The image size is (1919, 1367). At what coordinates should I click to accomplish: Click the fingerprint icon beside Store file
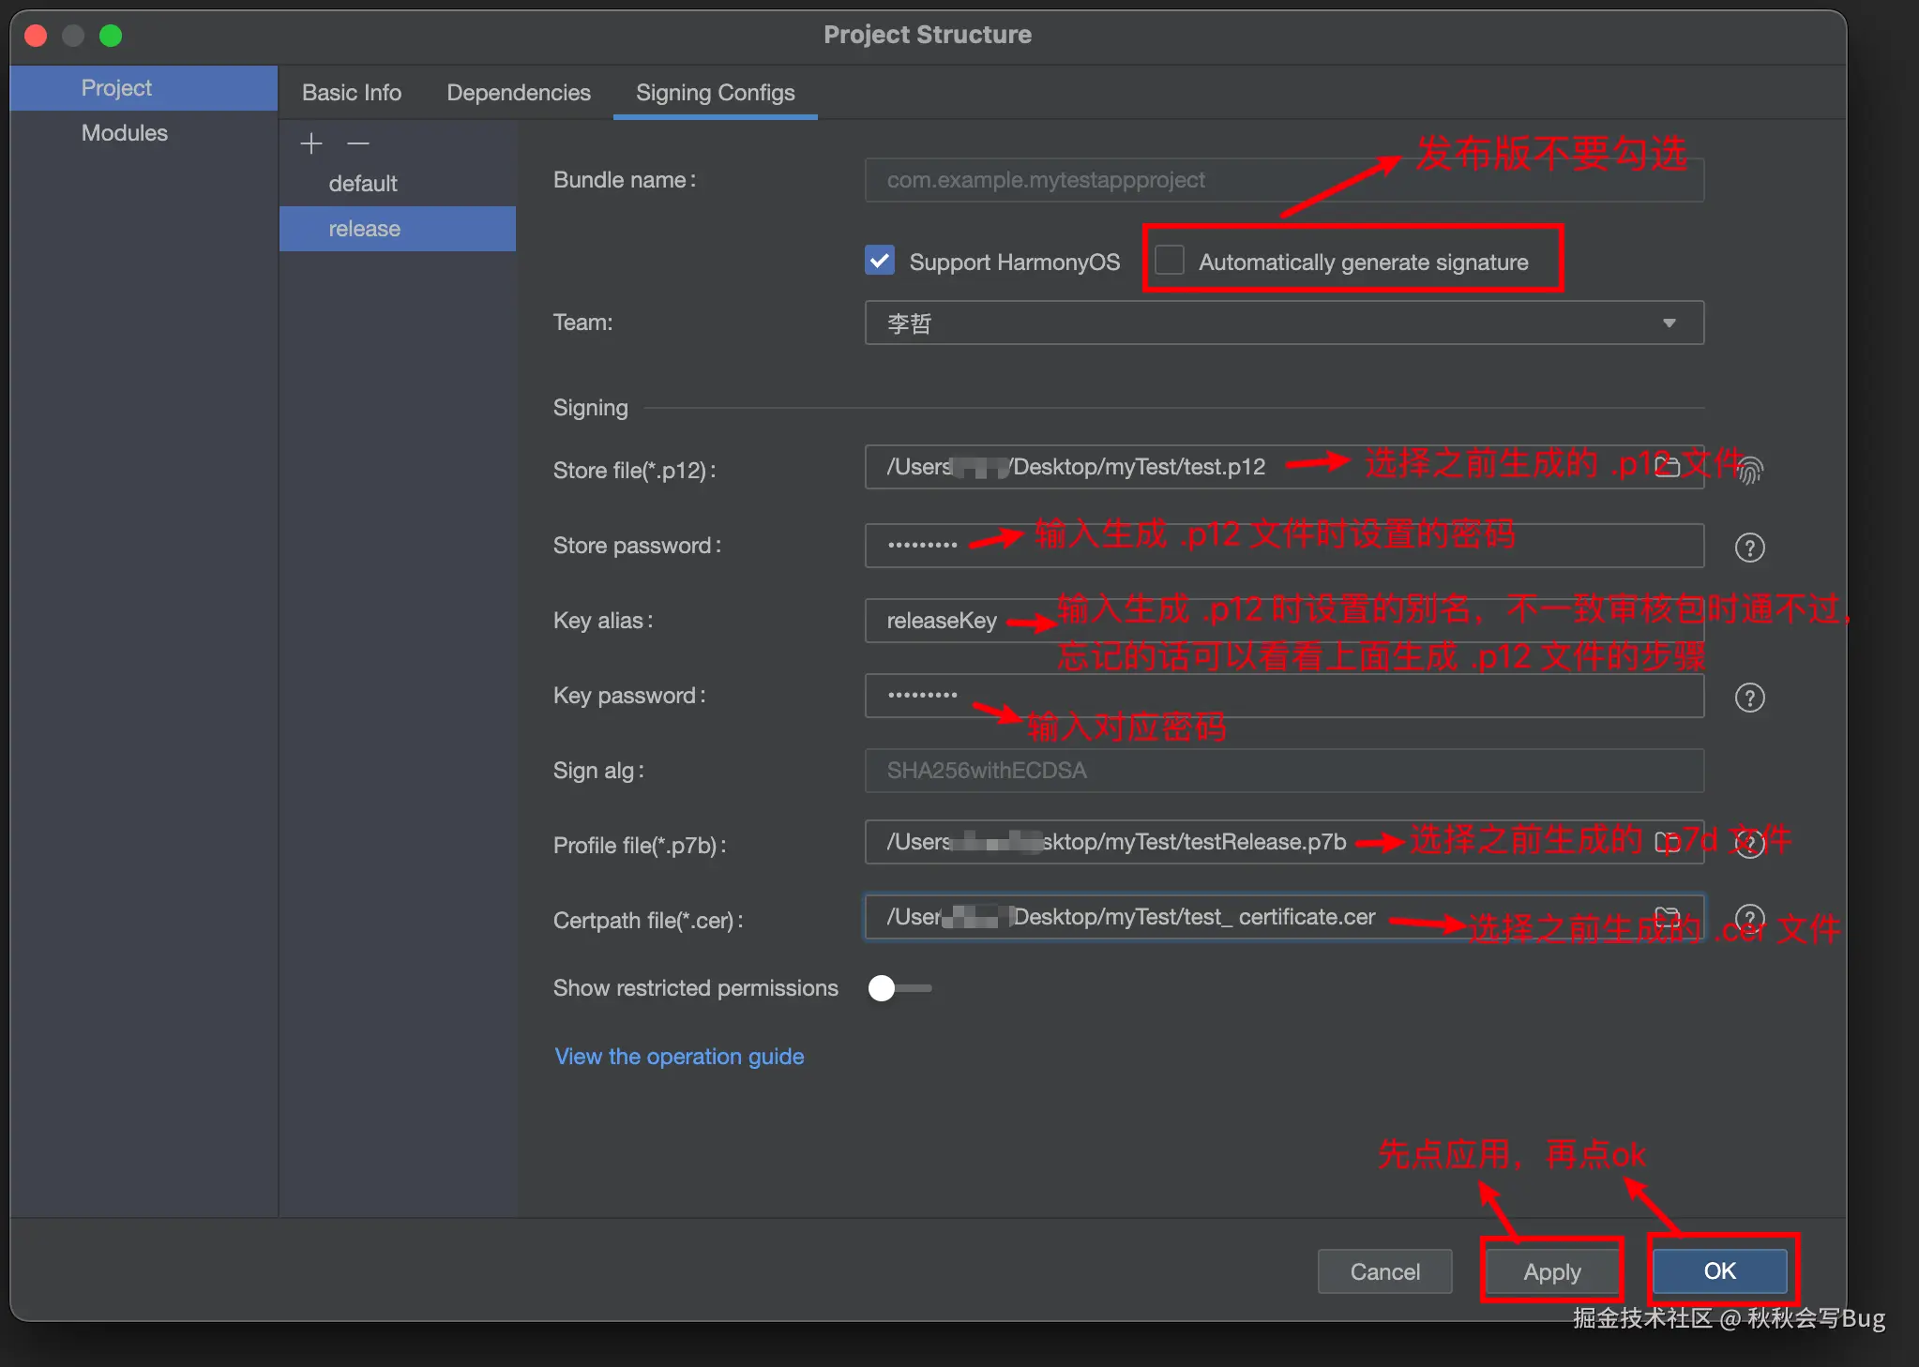point(1749,470)
